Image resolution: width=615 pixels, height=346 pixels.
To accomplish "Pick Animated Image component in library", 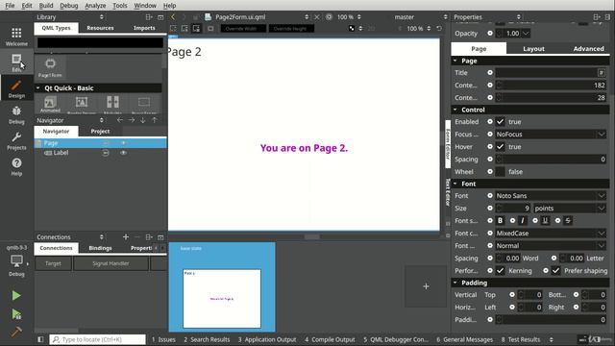I will (x=50, y=105).
